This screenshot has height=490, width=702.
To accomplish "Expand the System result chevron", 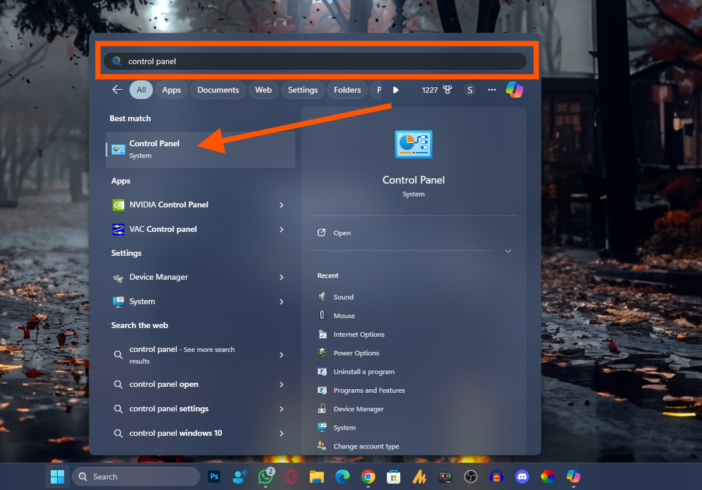I will click(x=281, y=301).
